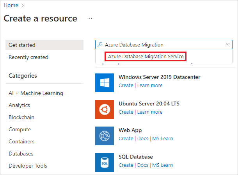Screen dimensions: 238x175
Task: Browse the Analytics category
Action: pyautogui.click(x=19, y=105)
